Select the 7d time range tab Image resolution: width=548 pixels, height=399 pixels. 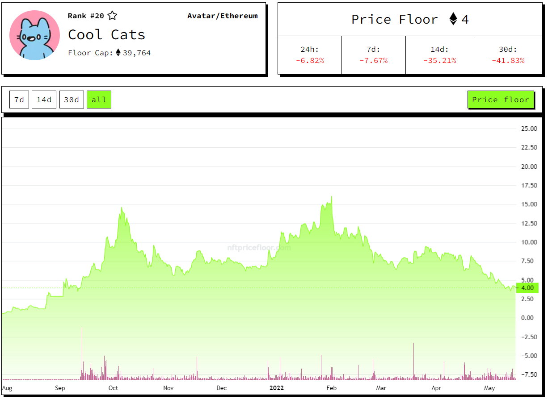[19, 100]
